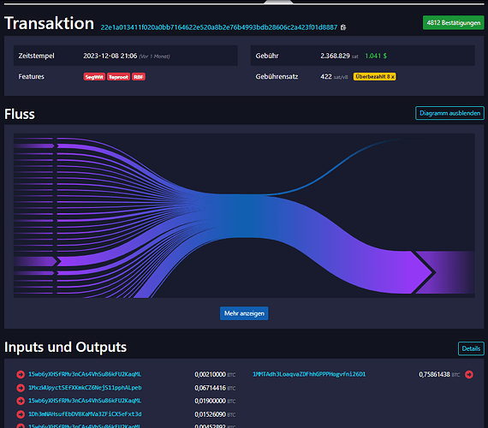The height and width of the screenshot is (428, 488).
Task: Click the green 4812 Bestätigungen badge
Action: coord(453,23)
